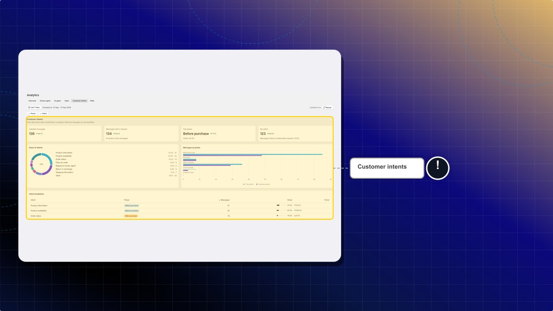Click the This period legend entry
This screenshot has height=311, width=553.
pos(248,184)
